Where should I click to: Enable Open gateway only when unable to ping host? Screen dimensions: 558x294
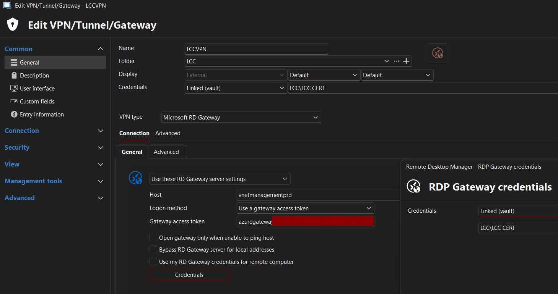(x=153, y=237)
